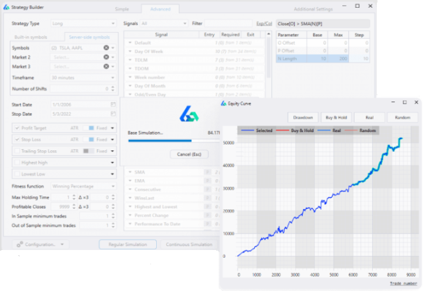Check the Highest high checkbox
This screenshot has height=291, width=423.
coord(18,163)
